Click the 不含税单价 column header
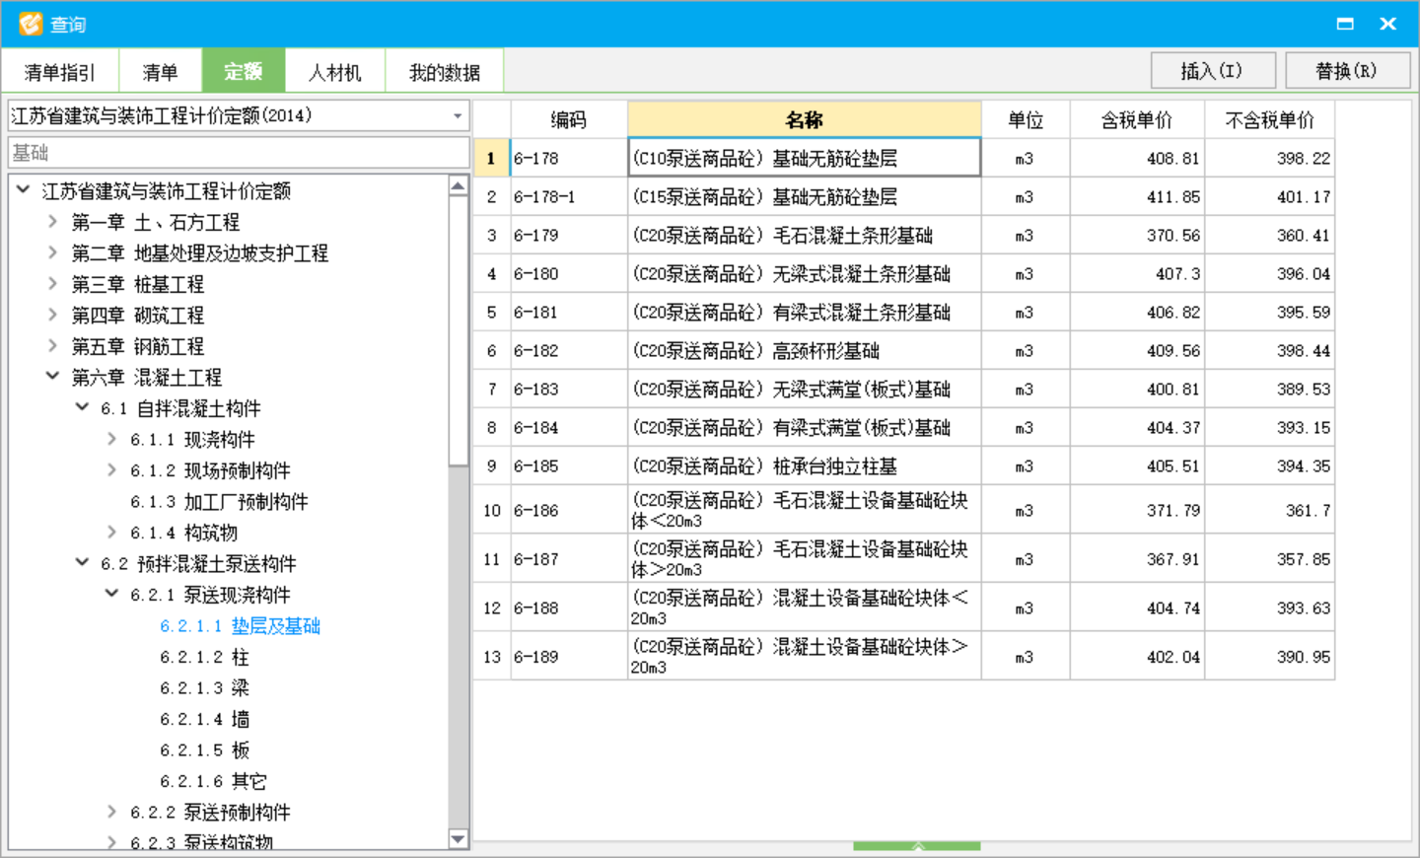This screenshot has width=1420, height=858. pyautogui.click(x=1270, y=119)
